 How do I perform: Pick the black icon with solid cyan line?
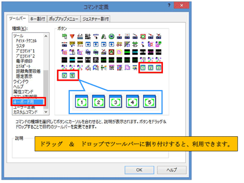click(x=72, y=60)
